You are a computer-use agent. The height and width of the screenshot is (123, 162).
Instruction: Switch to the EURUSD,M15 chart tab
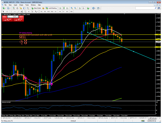click(17, 118)
